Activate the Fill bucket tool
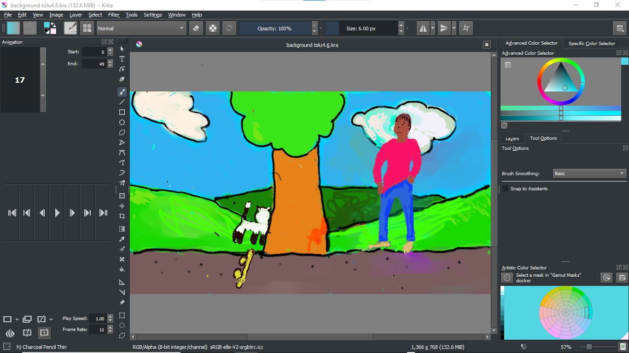 (122, 269)
